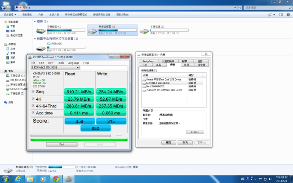This screenshot has height=183, width=293.
Task: Click 確定 in the properties dialog
Action: point(168,142)
